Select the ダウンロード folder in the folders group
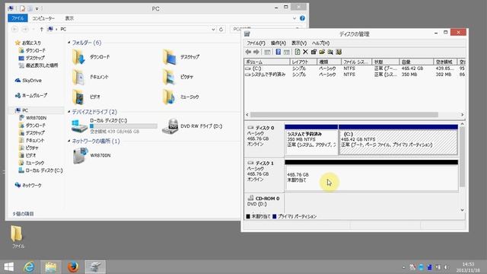487x274 pixels. pyautogui.click(x=91, y=57)
